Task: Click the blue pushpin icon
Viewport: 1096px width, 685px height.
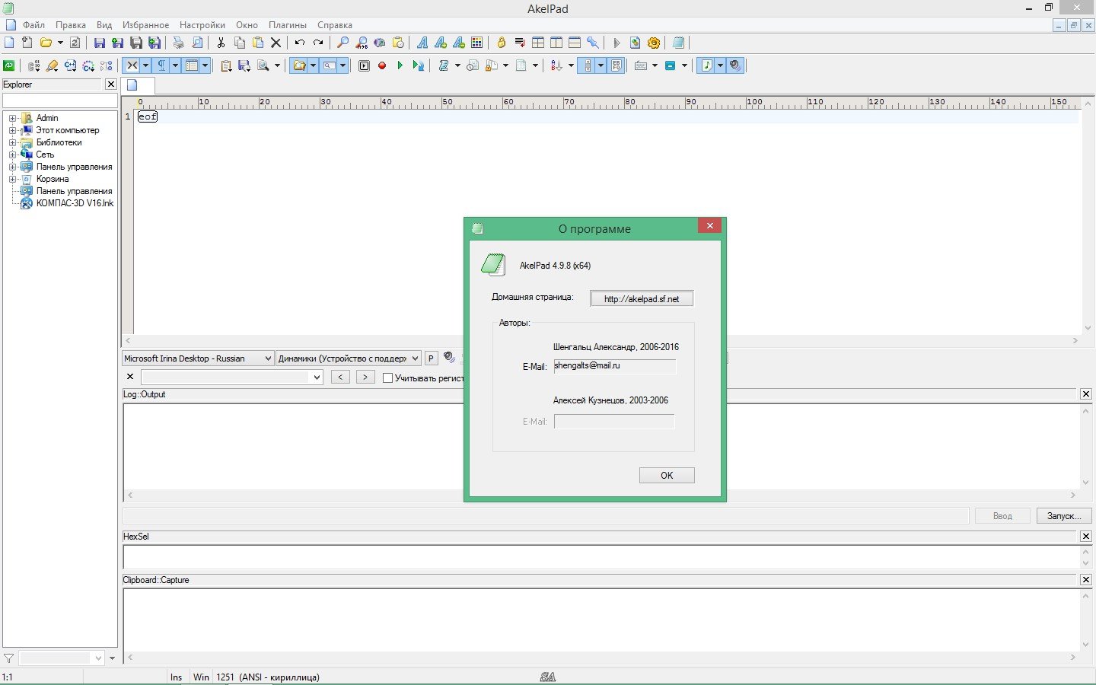Action: coord(593,43)
